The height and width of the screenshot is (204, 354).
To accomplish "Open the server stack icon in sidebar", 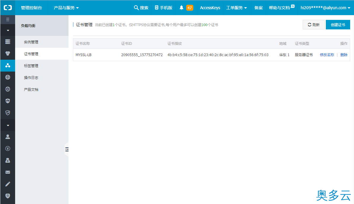I will 8,42.
